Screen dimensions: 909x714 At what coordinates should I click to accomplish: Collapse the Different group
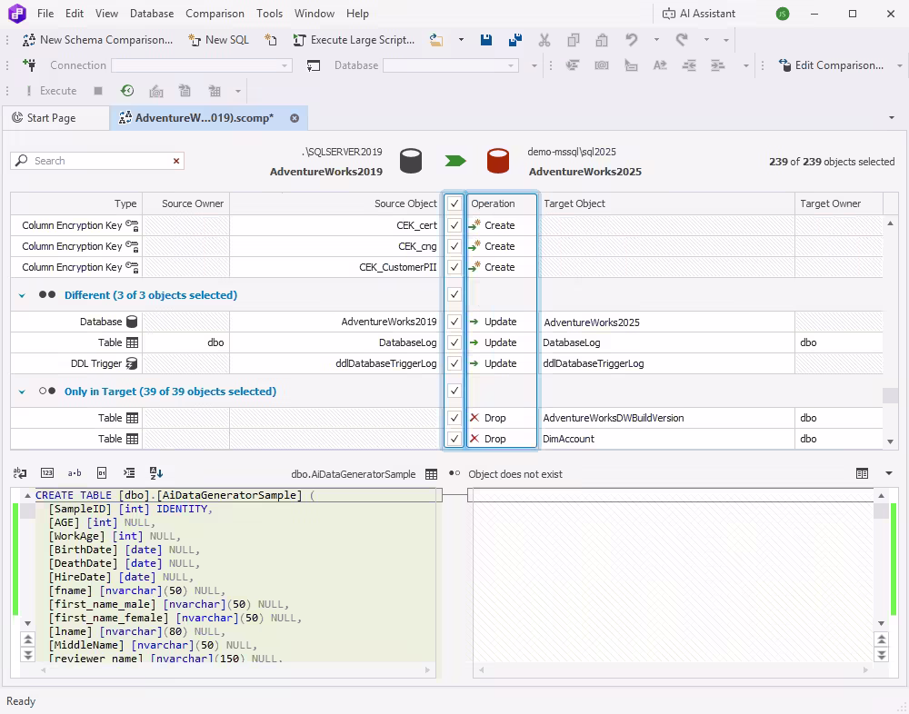[x=22, y=295]
